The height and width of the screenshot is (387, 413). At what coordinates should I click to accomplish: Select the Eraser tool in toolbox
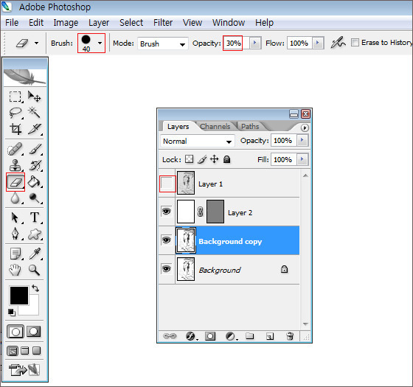tap(15, 182)
